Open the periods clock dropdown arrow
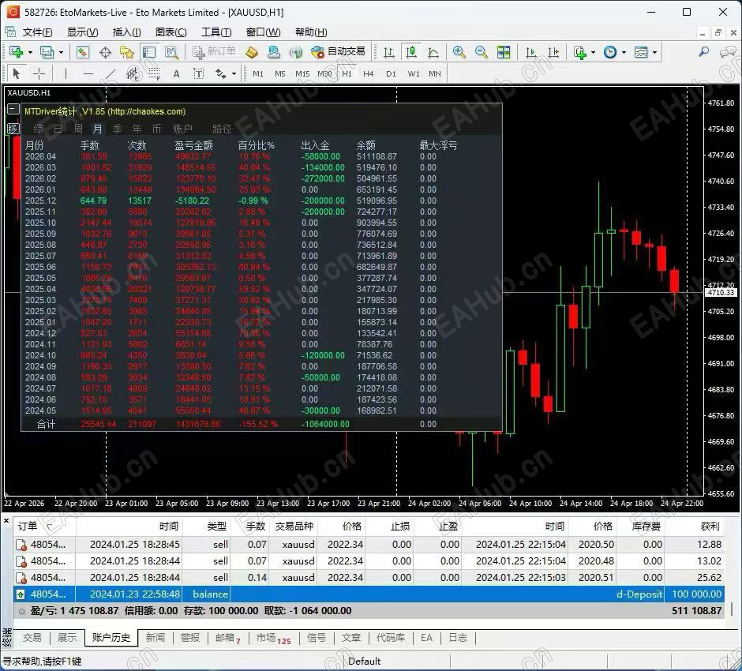The image size is (742, 671). coord(624,53)
